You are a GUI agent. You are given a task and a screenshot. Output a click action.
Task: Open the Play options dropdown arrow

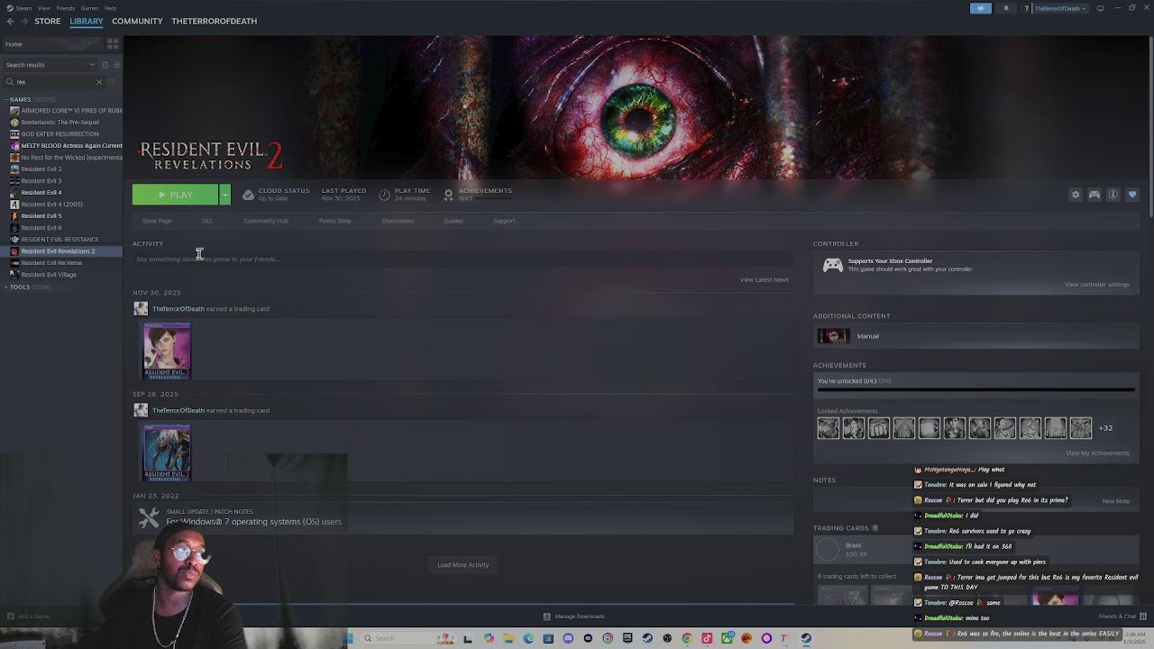click(x=224, y=195)
